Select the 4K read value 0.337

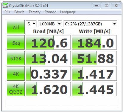48,73
